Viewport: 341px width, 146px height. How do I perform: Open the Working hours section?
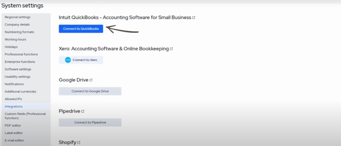click(15, 40)
